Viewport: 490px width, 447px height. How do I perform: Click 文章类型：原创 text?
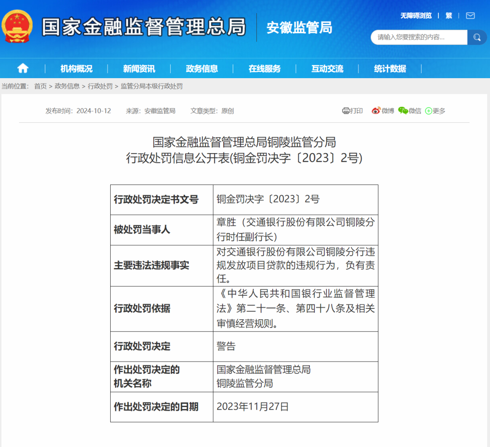(x=212, y=111)
